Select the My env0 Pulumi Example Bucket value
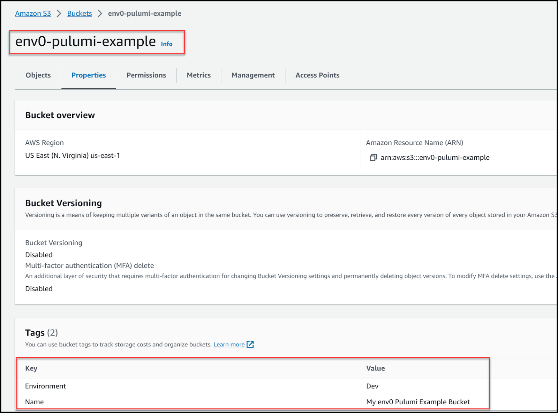 418,402
